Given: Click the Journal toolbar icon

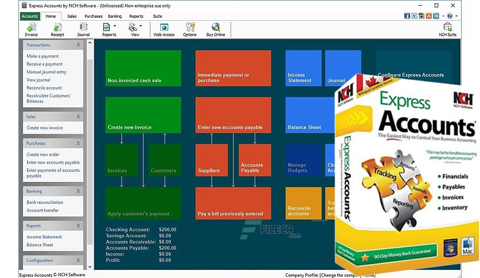Looking at the screenshot, I should pyautogui.click(x=83, y=30).
